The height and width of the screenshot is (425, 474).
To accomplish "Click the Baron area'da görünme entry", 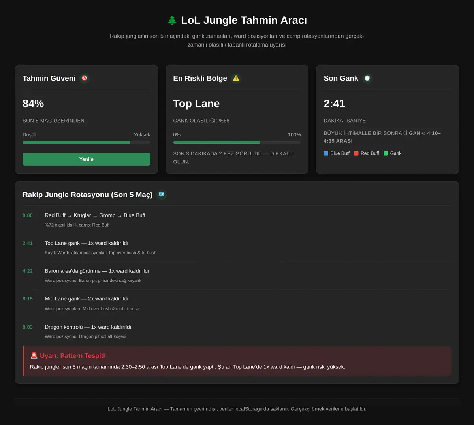I will 97,271.
